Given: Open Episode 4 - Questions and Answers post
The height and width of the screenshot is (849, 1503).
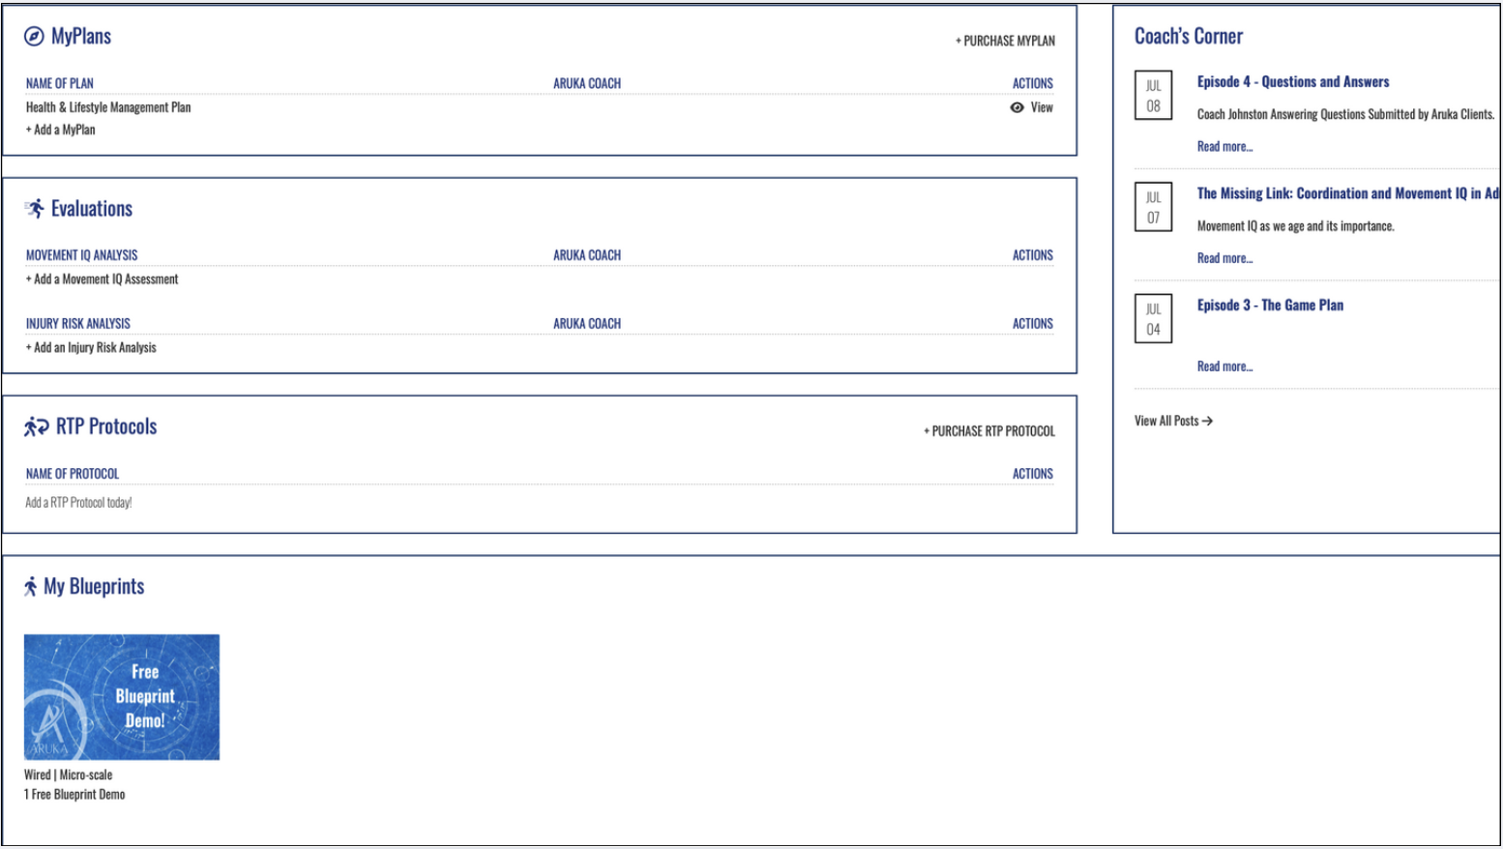Looking at the screenshot, I should pos(1293,82).
